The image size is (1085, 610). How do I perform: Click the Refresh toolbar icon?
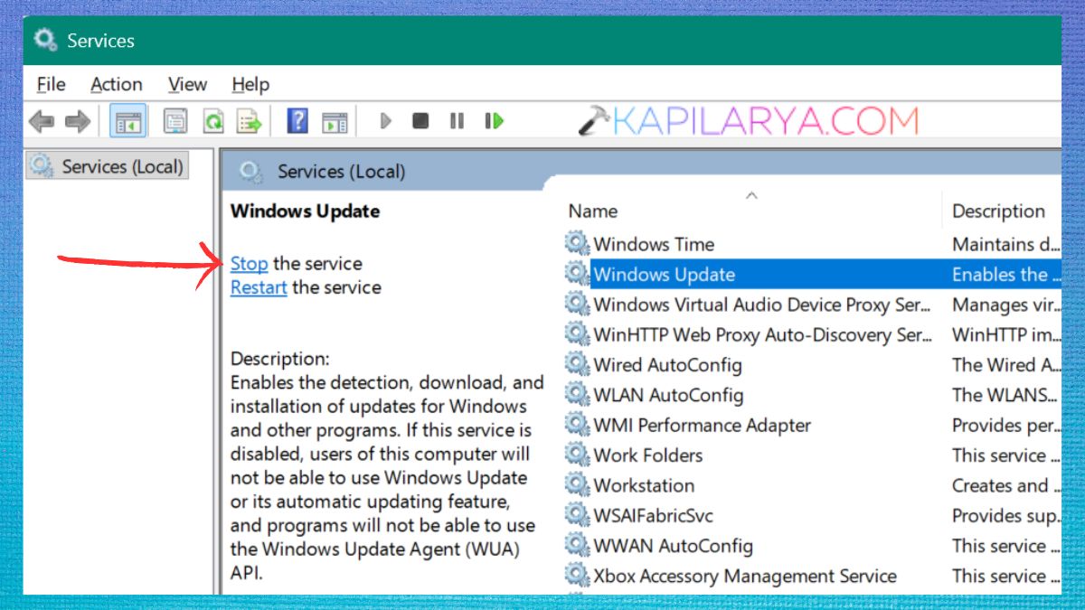click(x=213, y=120)
